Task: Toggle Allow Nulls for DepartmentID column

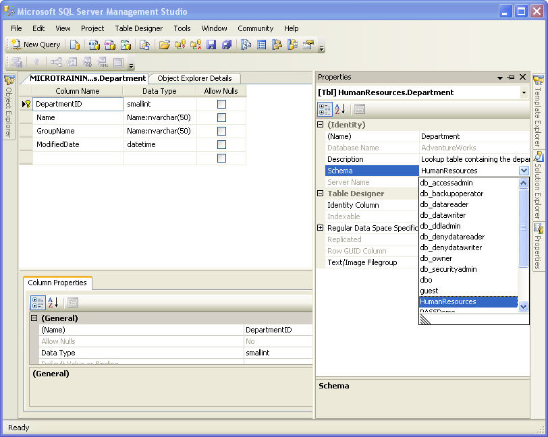Action: tap(221, 105)
